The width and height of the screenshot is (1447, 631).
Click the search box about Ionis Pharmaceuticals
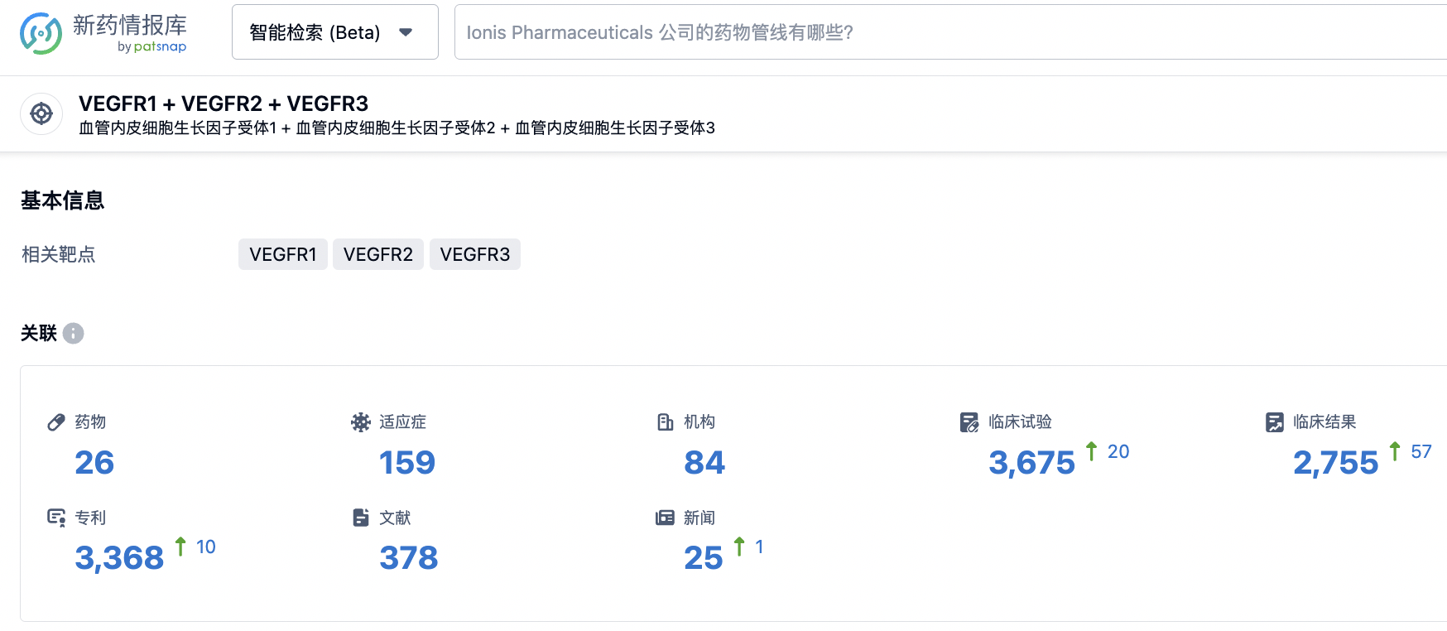click(x=911, y=32)
